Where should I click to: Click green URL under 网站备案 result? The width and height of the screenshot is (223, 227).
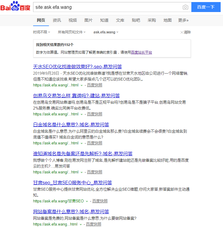click(x=55, y=224)
